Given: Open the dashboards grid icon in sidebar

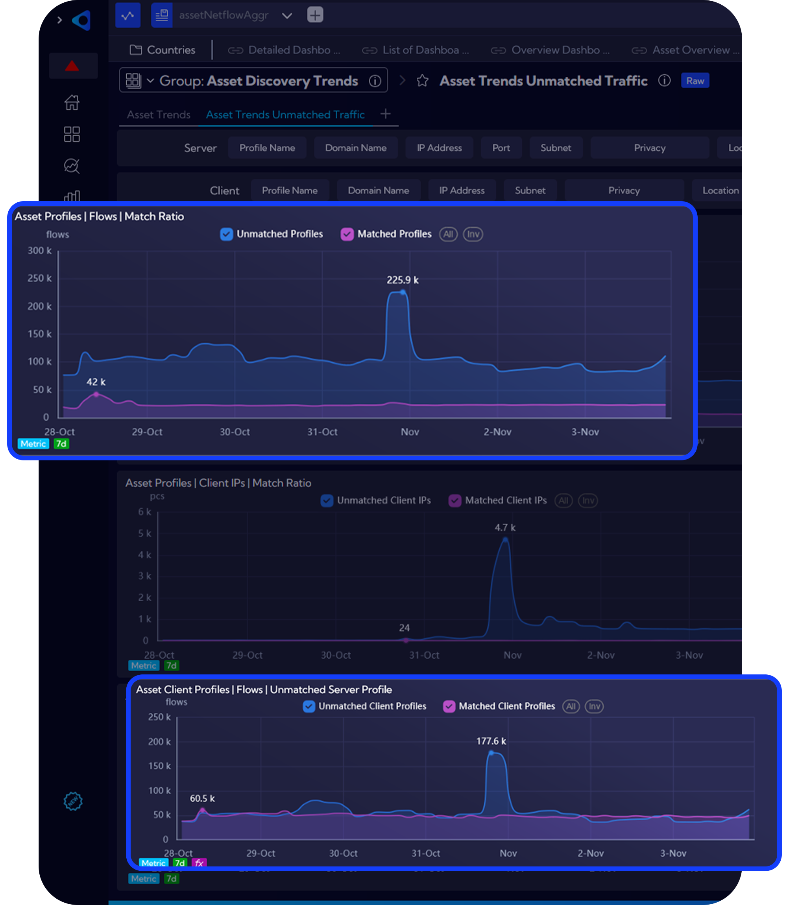Looking at the screenshot, I should (72, 134).
